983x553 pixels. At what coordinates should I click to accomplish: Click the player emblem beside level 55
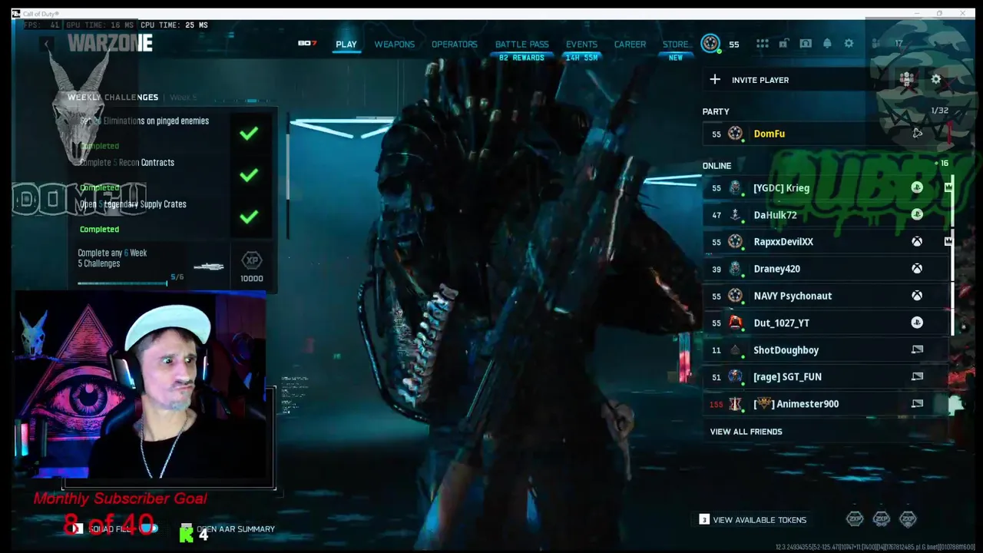[710, 44]
